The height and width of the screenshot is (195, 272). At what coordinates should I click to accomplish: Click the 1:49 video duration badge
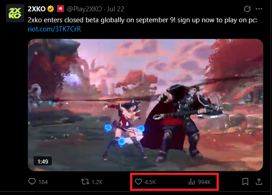[x=43, y=161]
